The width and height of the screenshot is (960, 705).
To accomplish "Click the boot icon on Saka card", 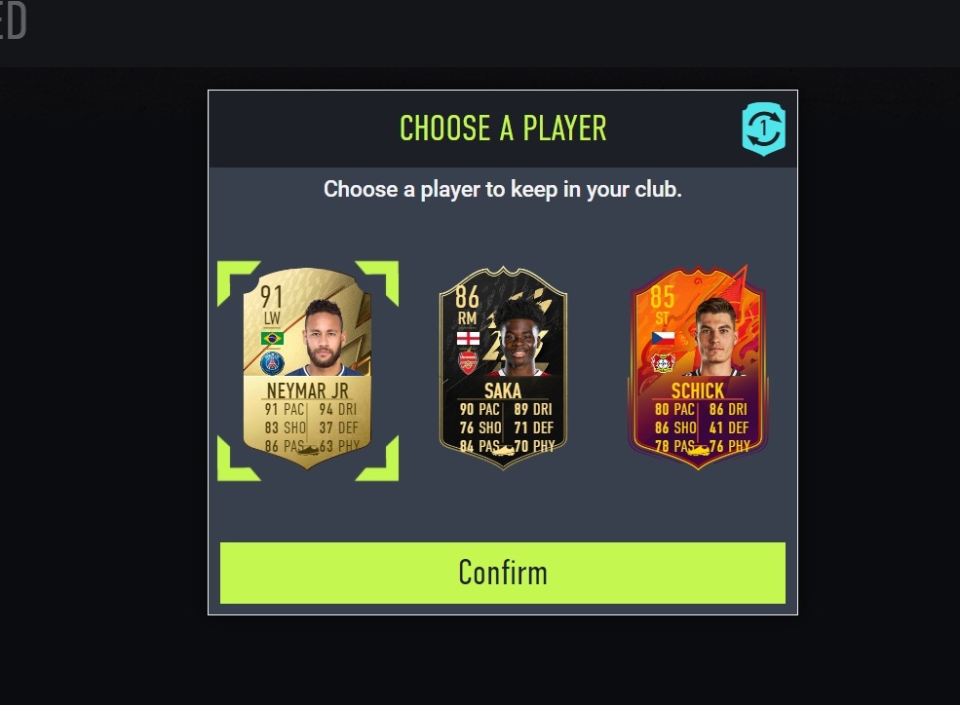I will [503, 451].
